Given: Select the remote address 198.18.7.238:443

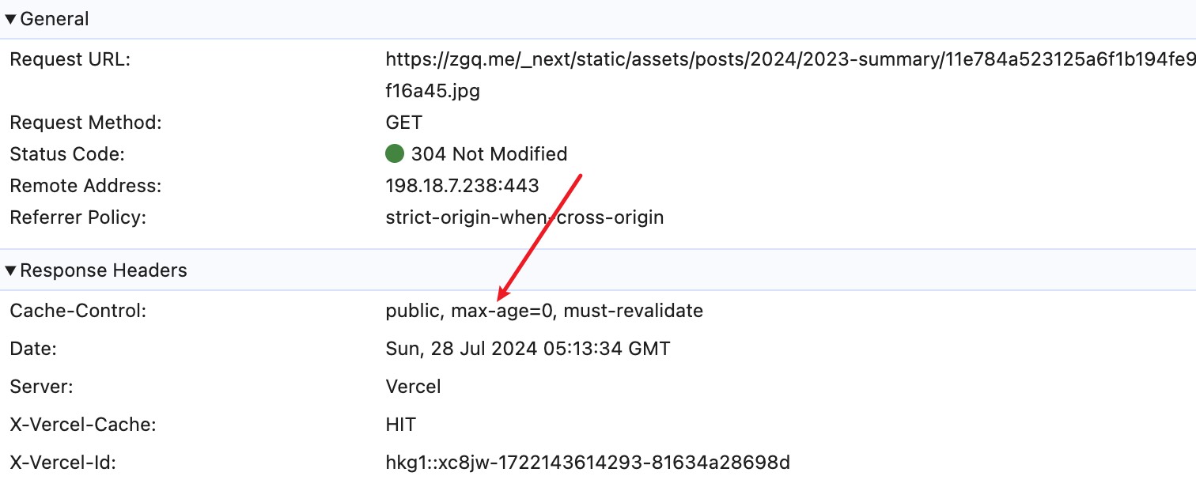Looking at the screenshot, I should coord(462,186).
